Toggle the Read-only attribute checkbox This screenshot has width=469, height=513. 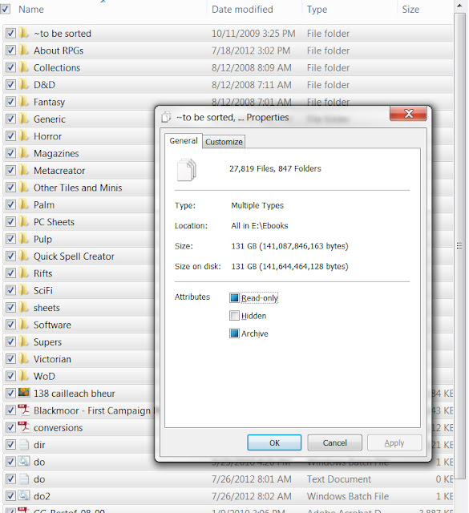coord(234,297)
